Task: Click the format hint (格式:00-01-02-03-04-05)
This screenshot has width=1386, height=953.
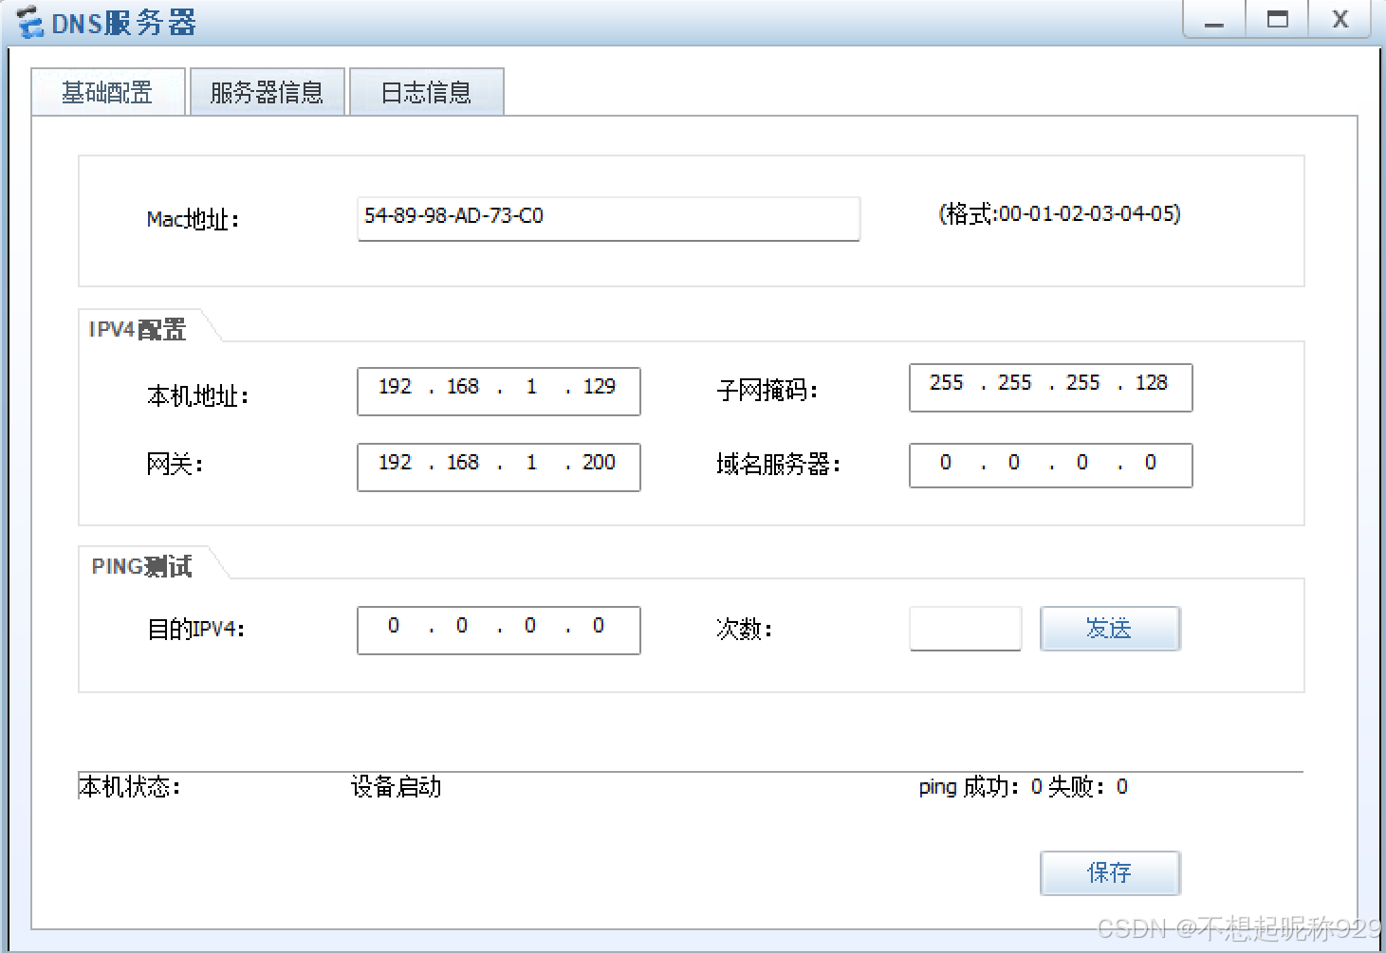Action: 1060,214
